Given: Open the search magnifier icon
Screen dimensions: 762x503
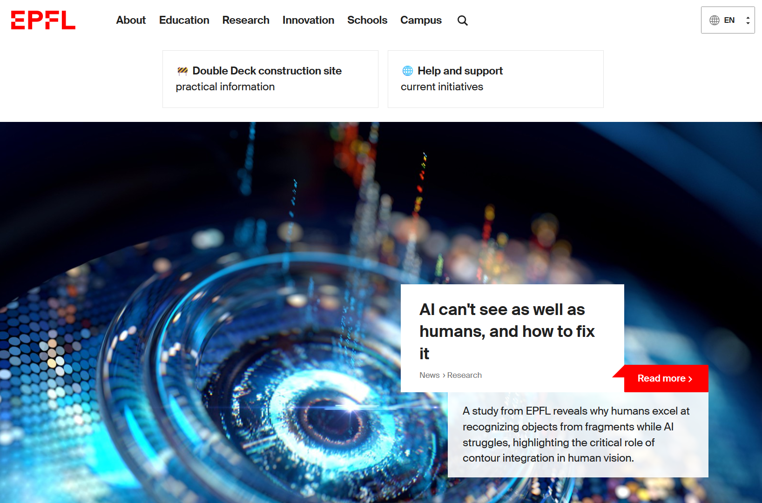Looking at the screenshot, I should (462, 20).
